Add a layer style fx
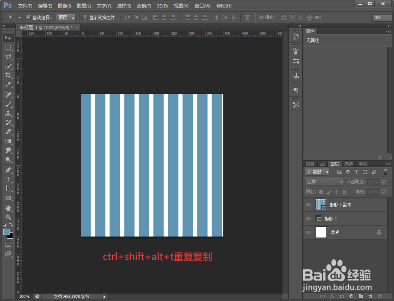394x301 pixels. [332, 296]
